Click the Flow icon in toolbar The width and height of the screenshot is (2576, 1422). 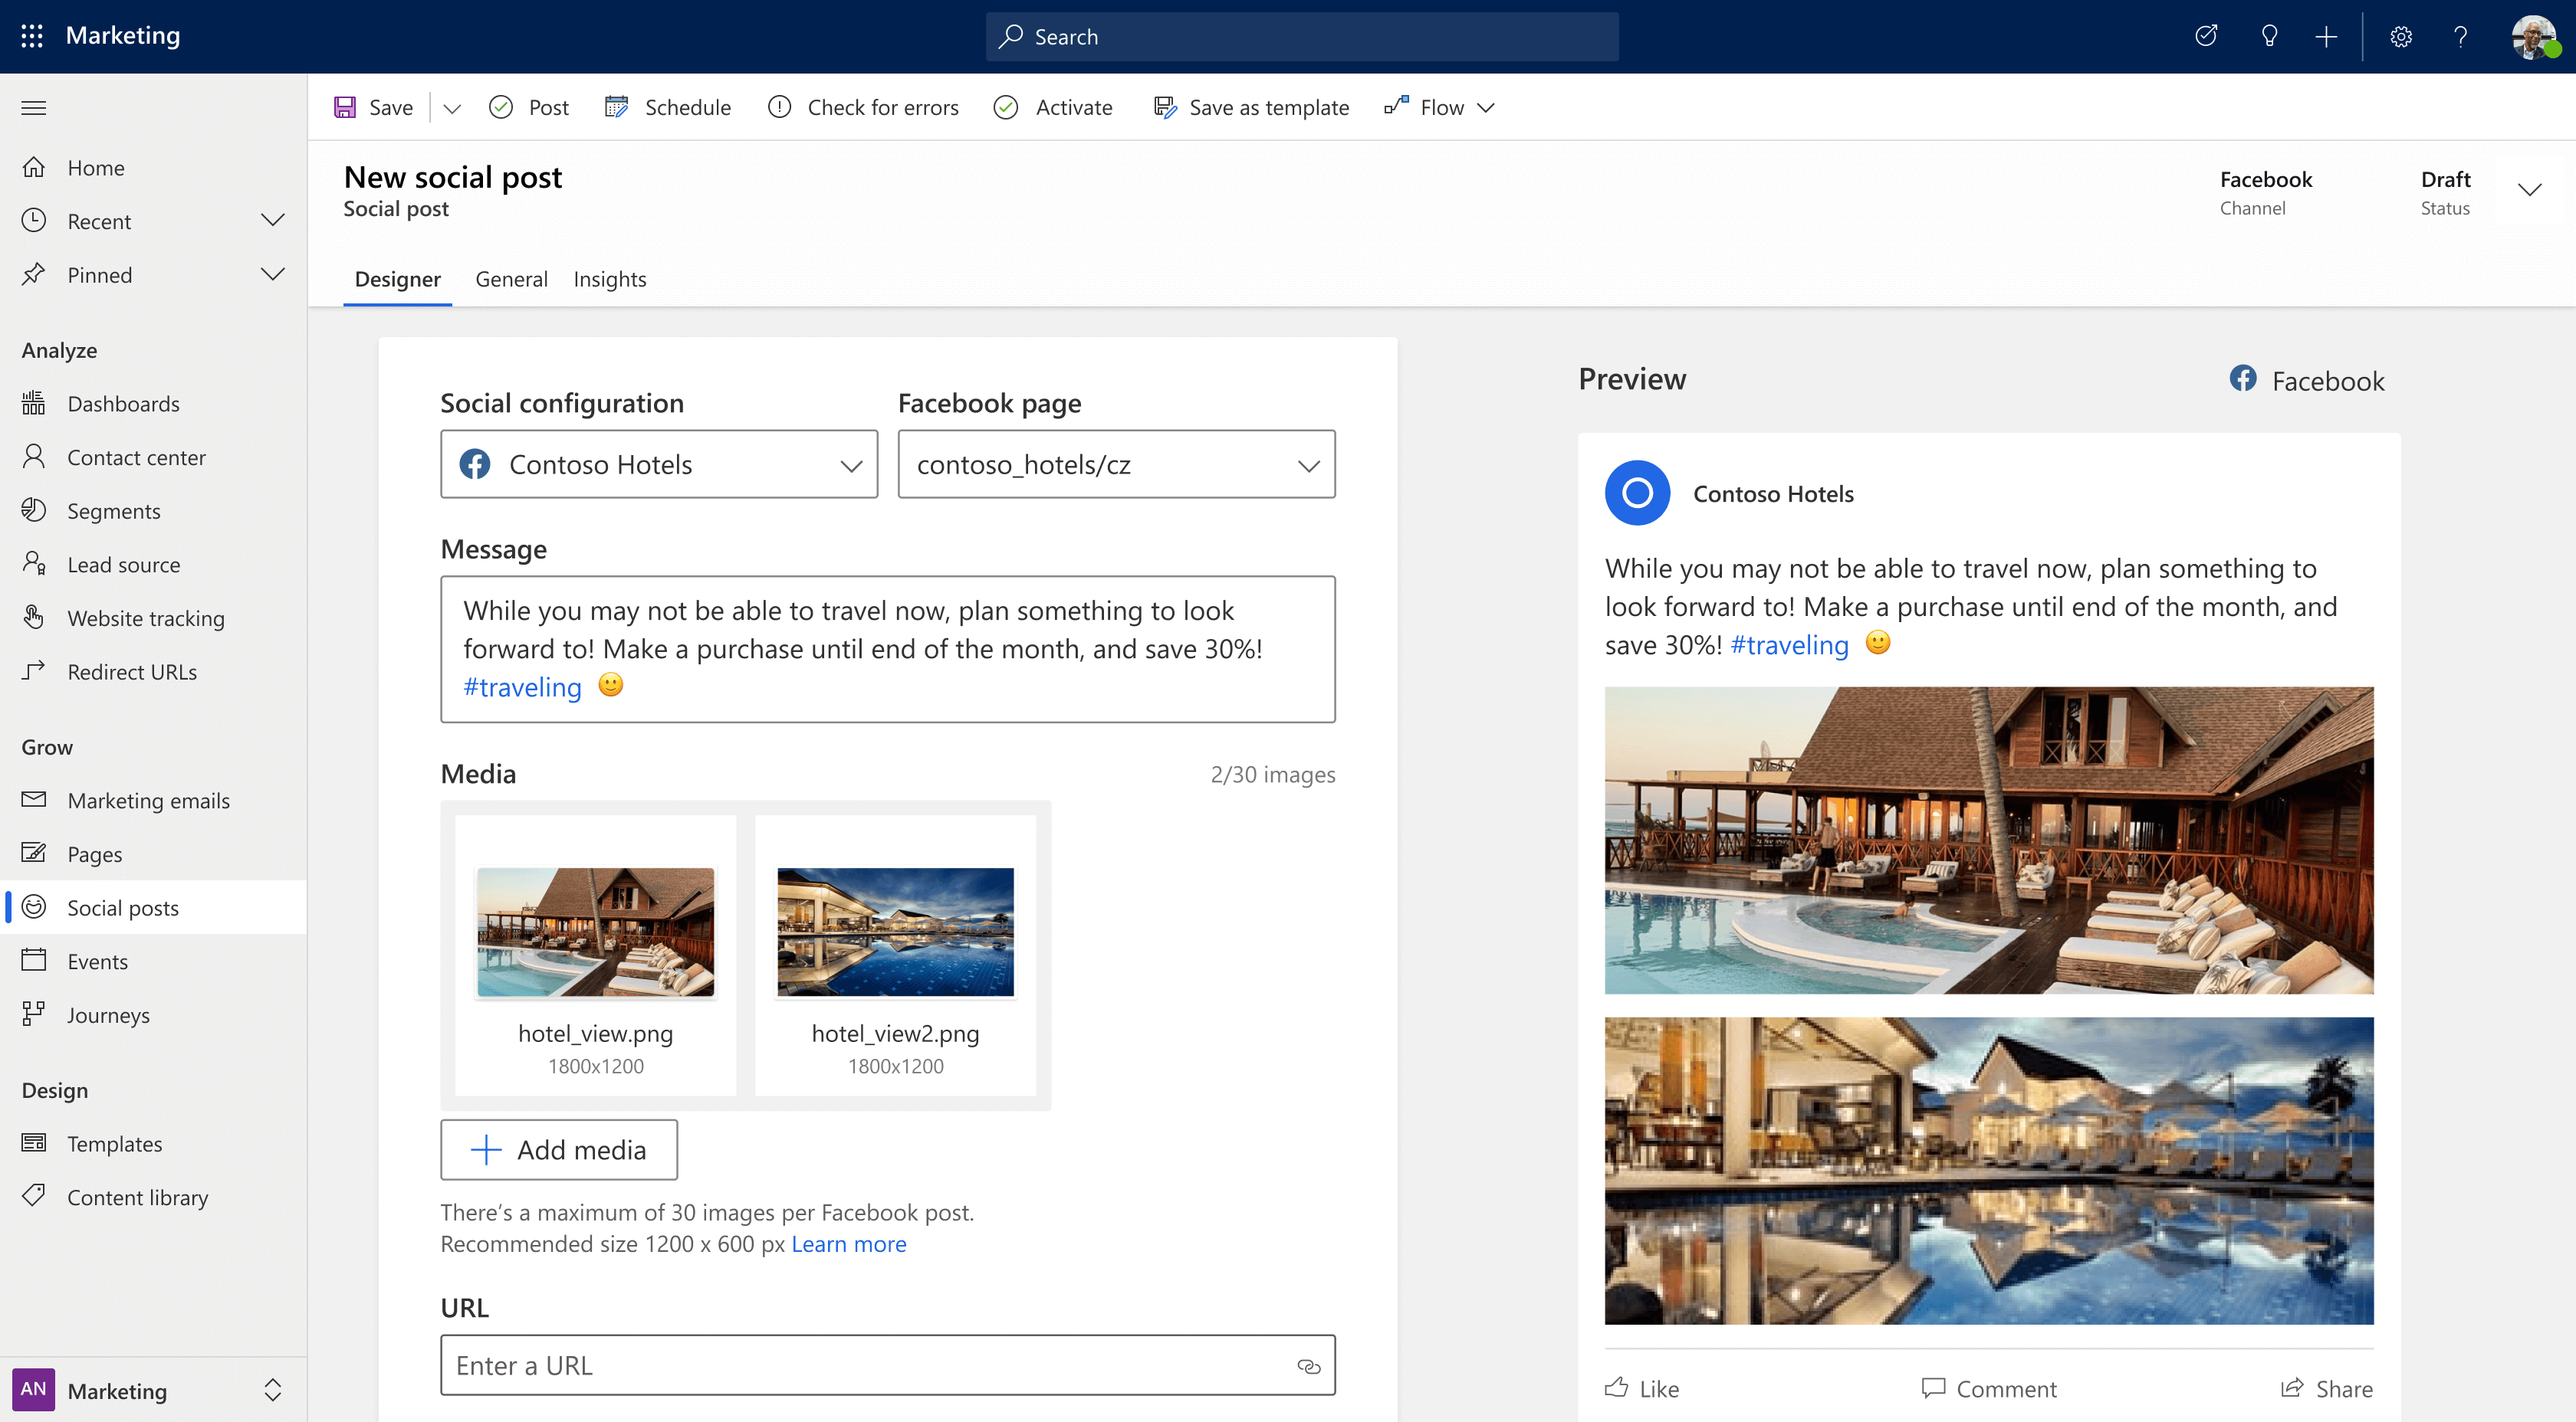point(1397,106)
